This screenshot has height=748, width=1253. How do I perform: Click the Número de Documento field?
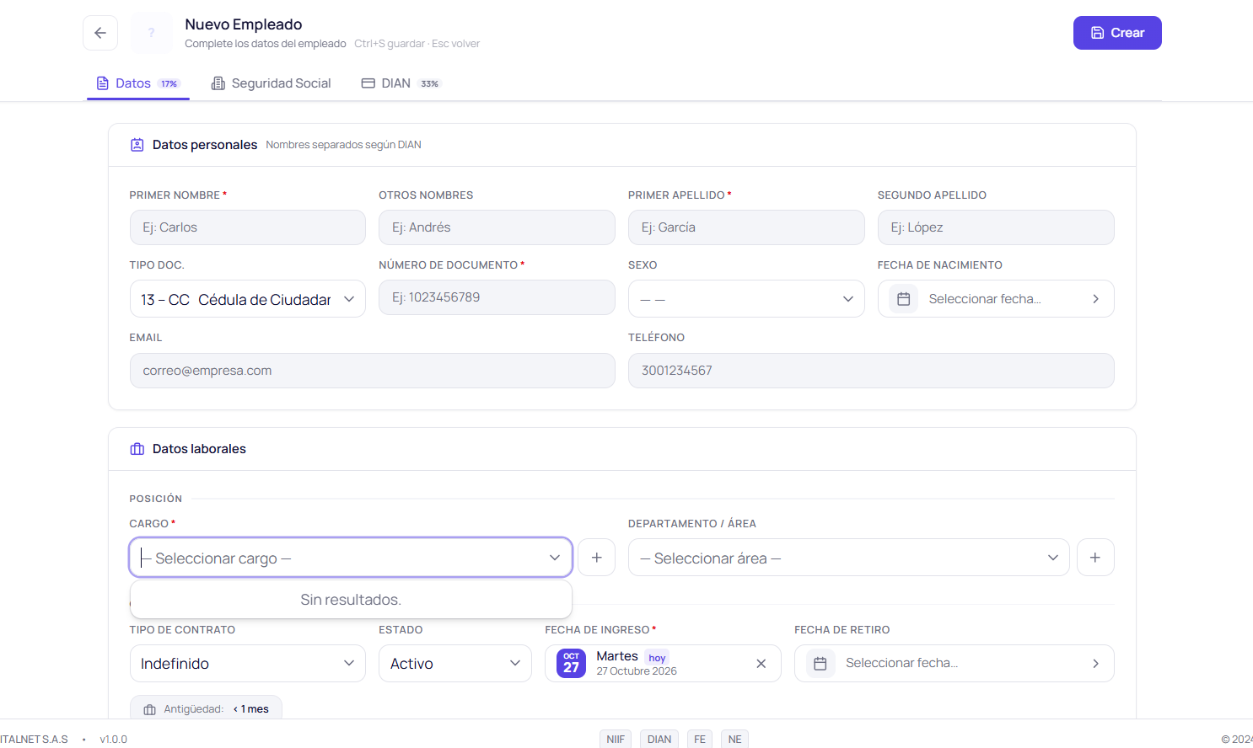click(x=497, y=297)
